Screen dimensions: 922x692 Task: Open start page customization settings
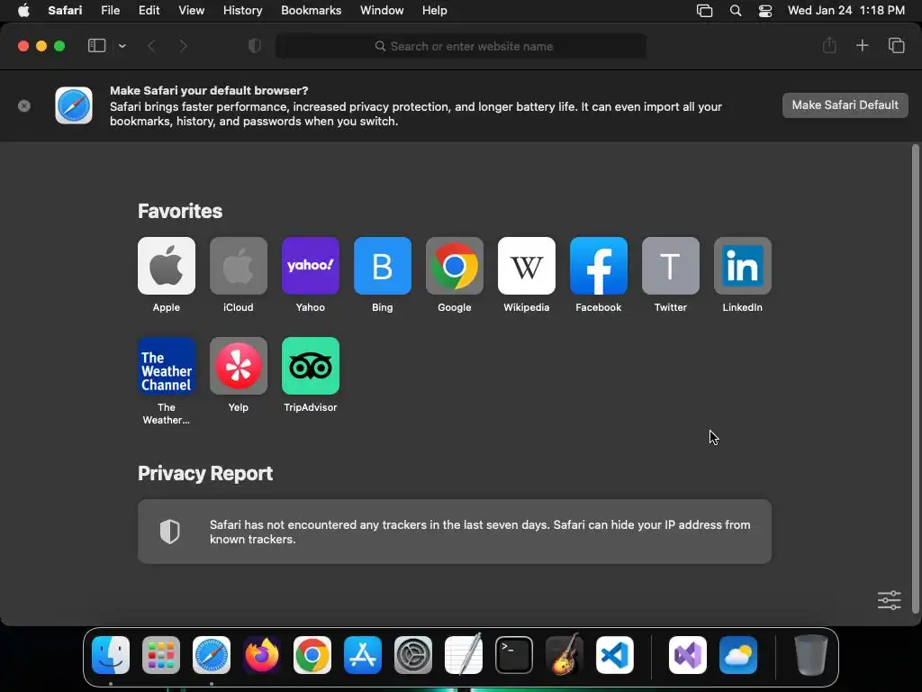[889, 600]
